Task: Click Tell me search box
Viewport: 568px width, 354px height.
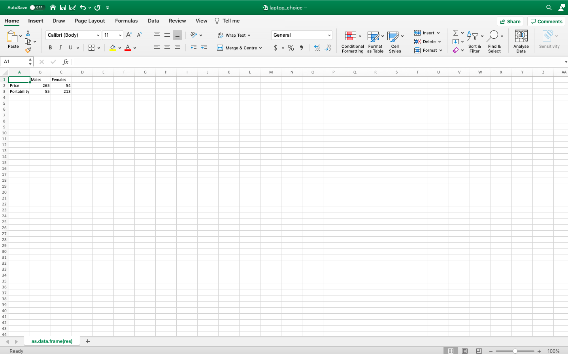Action: click(x=227, y=21)
